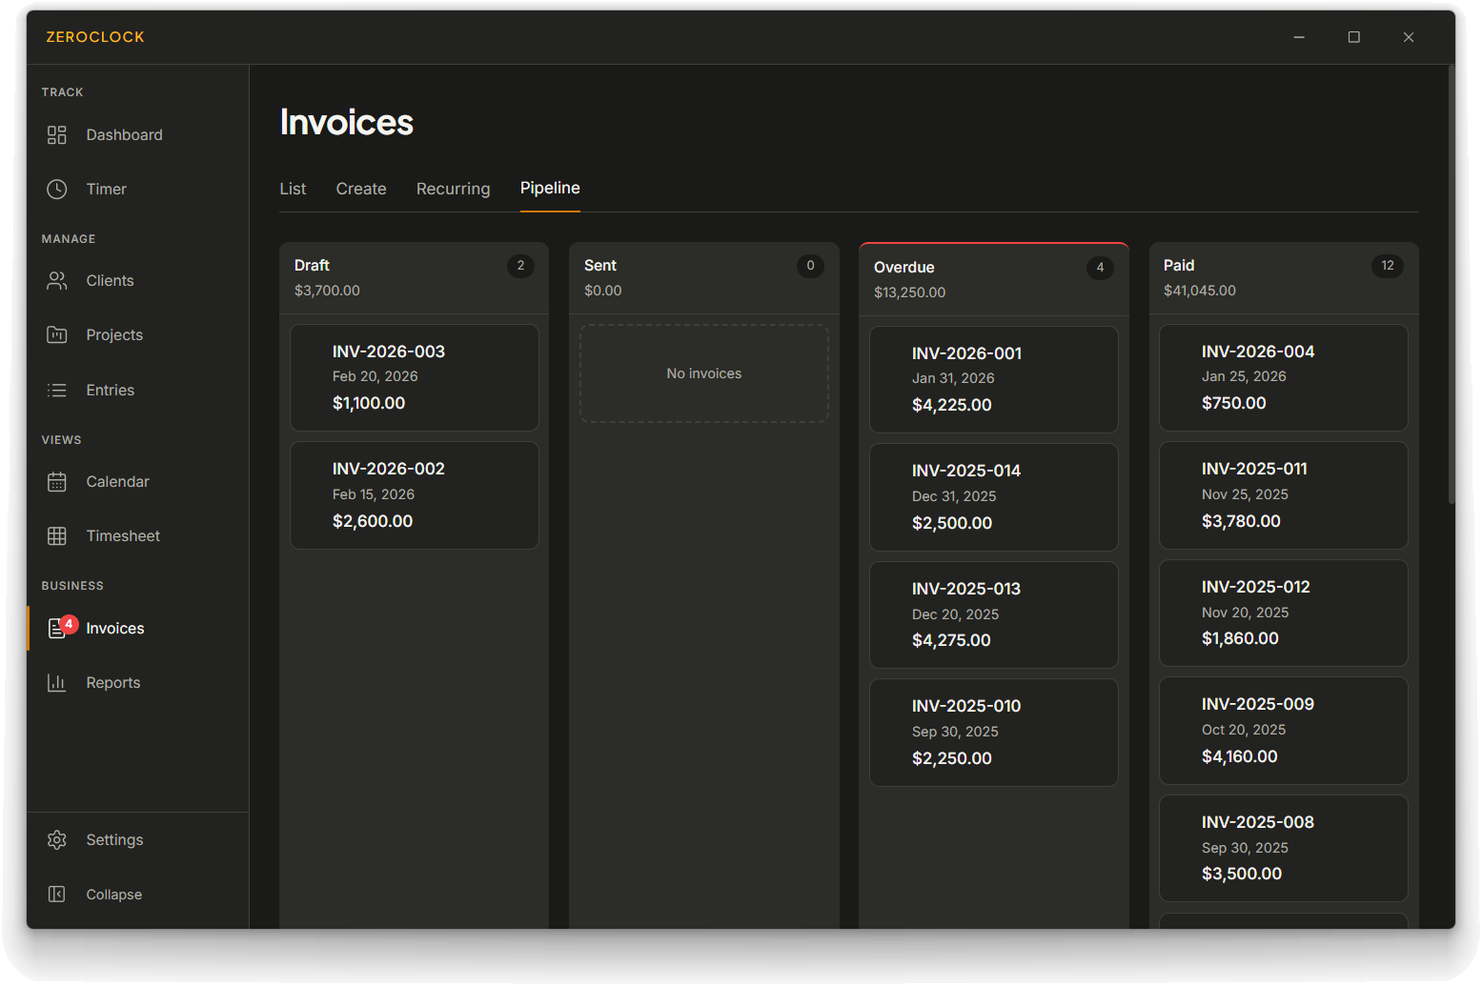Click the invoices notification badge showing 4
Screen dimensions: 1482x986
click(x=69, y=624)
